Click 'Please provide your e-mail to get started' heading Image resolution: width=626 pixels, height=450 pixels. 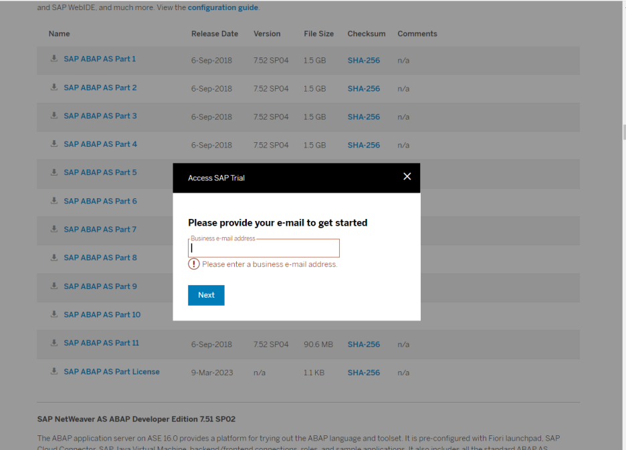pos(278,223)
